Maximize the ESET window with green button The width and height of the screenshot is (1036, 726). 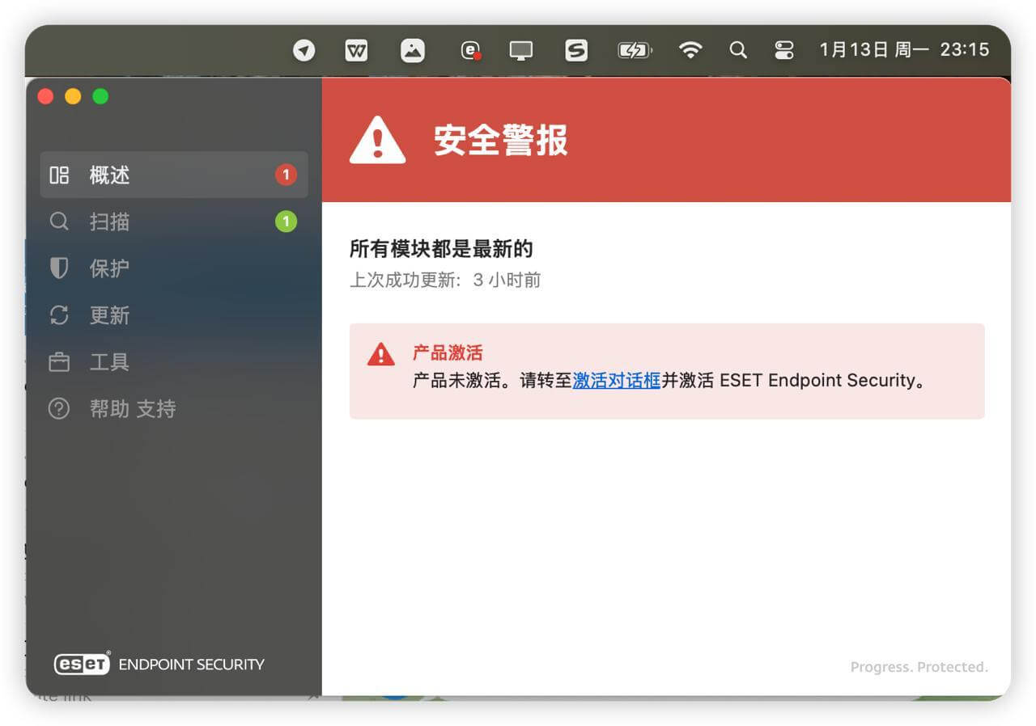(x=100, y=96)
